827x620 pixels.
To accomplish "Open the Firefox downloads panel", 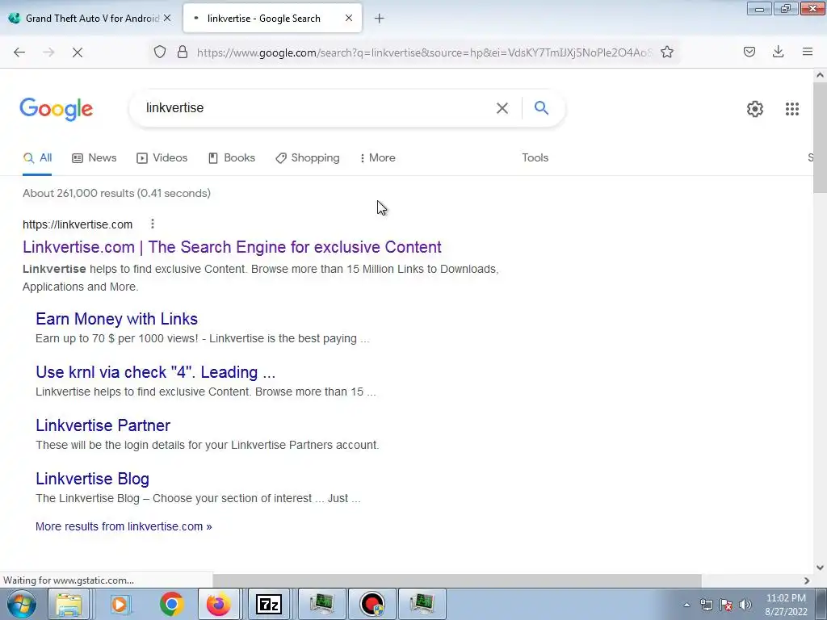I will (x=778, y=52).
